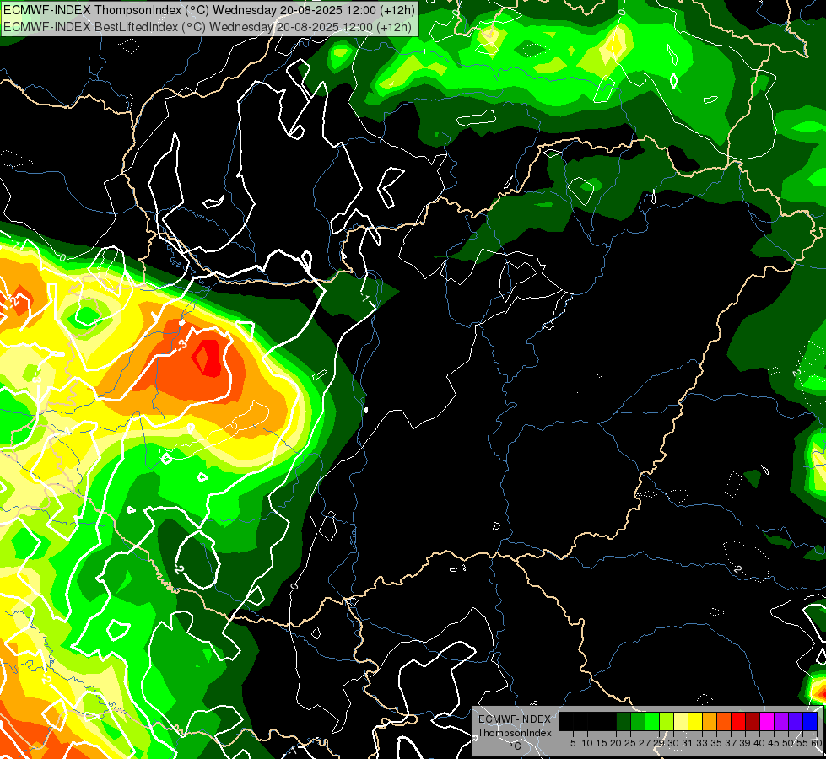Click the medium green 25-27 legend swatch
This screenshot has height=759, width=826.
(x=638, y=721)
